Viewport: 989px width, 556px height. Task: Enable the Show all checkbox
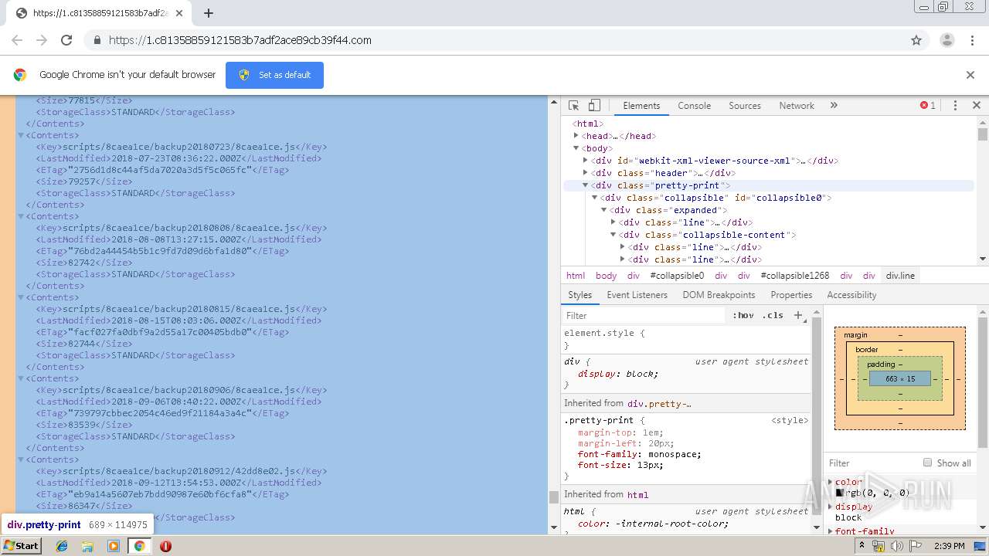[x=927, y=463]
